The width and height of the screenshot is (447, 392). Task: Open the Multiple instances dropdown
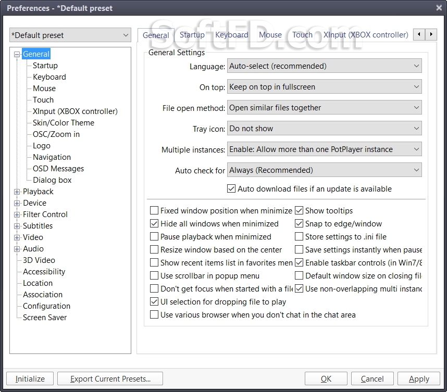point(325,149)
